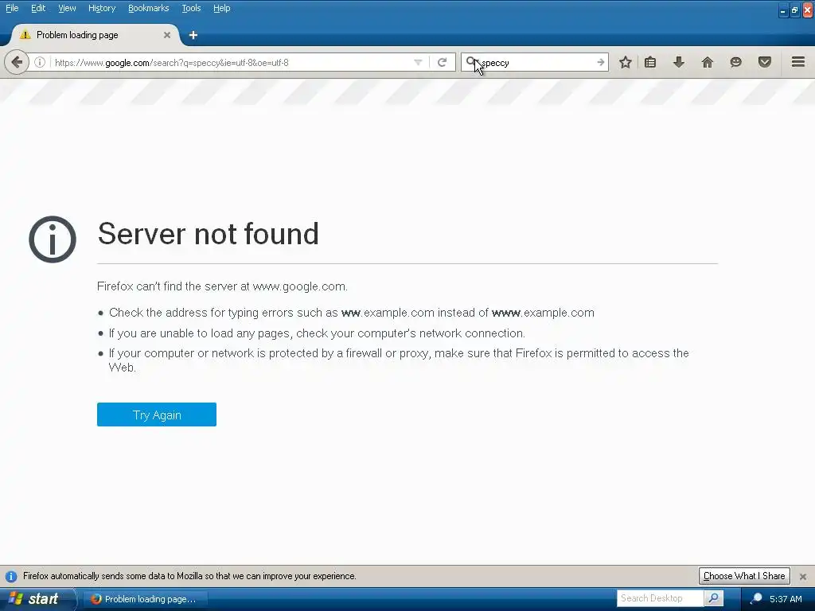Viewport: 815px width, 611px height.
Task: Save page to Pocket icon
Action: tap(765, 62)
